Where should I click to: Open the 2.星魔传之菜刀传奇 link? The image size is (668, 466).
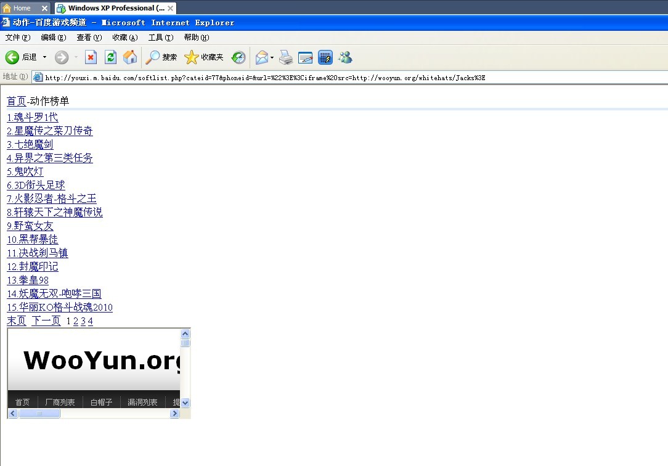[x=50, y=131]
